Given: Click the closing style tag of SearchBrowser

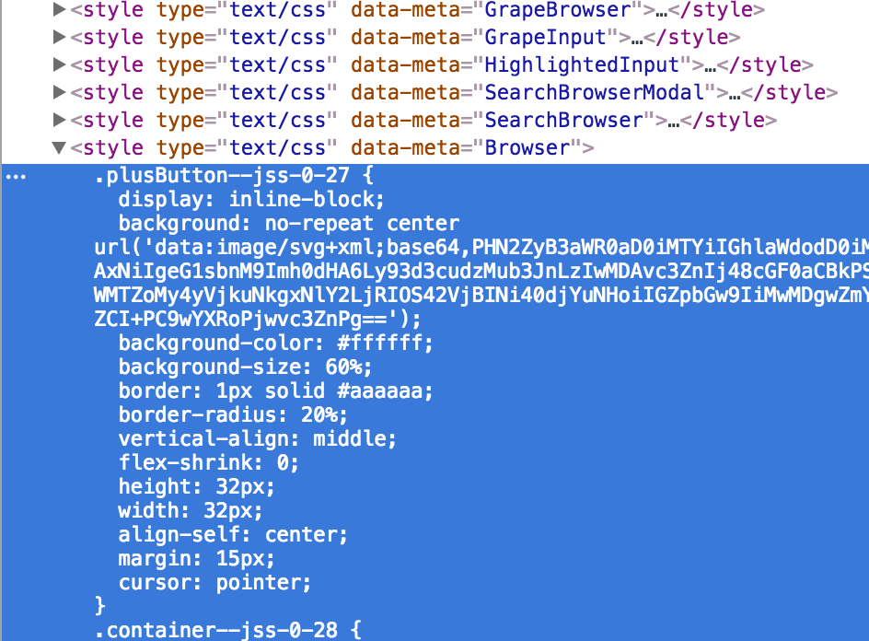Looking at the screenshot, I should click(729, 121).
